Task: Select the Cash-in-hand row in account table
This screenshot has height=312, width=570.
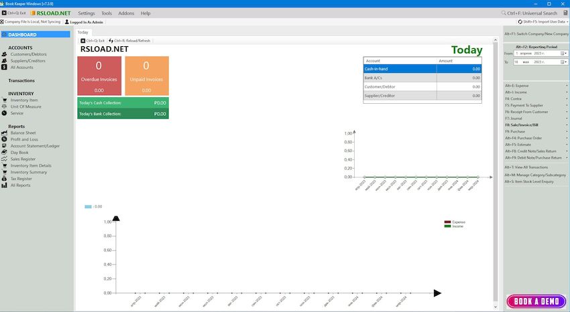Action: pyautogui.click(x=422, y=69)
